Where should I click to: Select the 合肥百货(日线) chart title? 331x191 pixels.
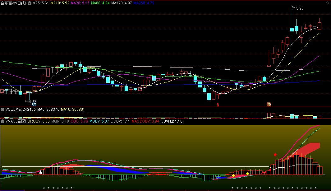13,3
